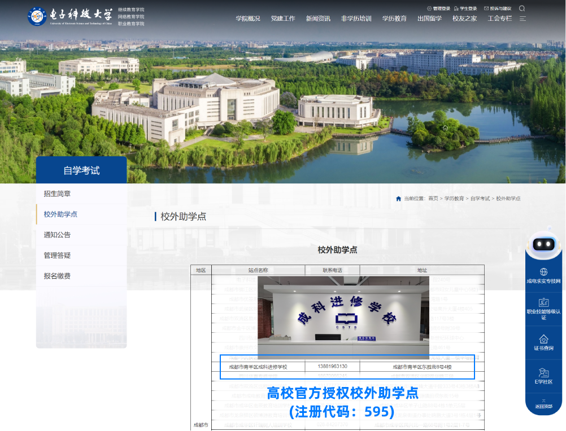The width and height of the screenshot is (566, 431).
Task: Open 出国留学 navigation menu
Action: (x=429, y=19)
